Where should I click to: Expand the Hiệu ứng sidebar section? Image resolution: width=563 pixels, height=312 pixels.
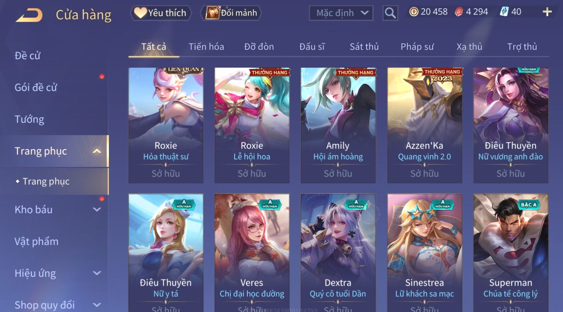97,273
